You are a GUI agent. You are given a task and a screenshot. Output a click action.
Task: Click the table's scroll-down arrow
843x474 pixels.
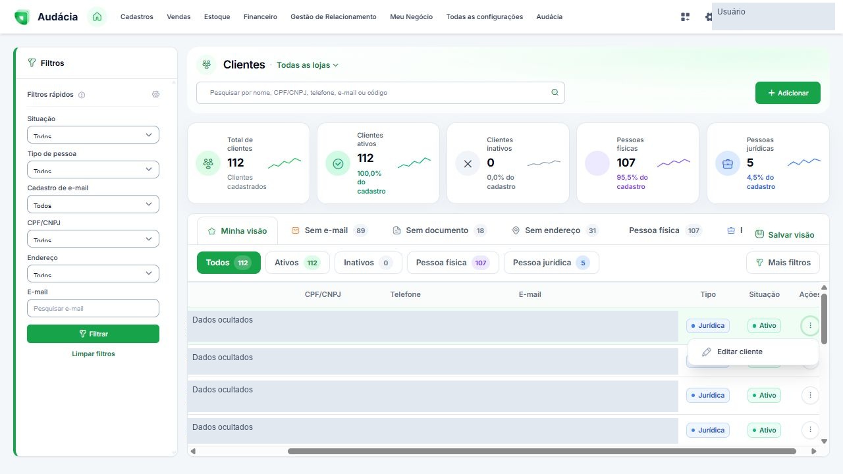click(x=824, y=441)
